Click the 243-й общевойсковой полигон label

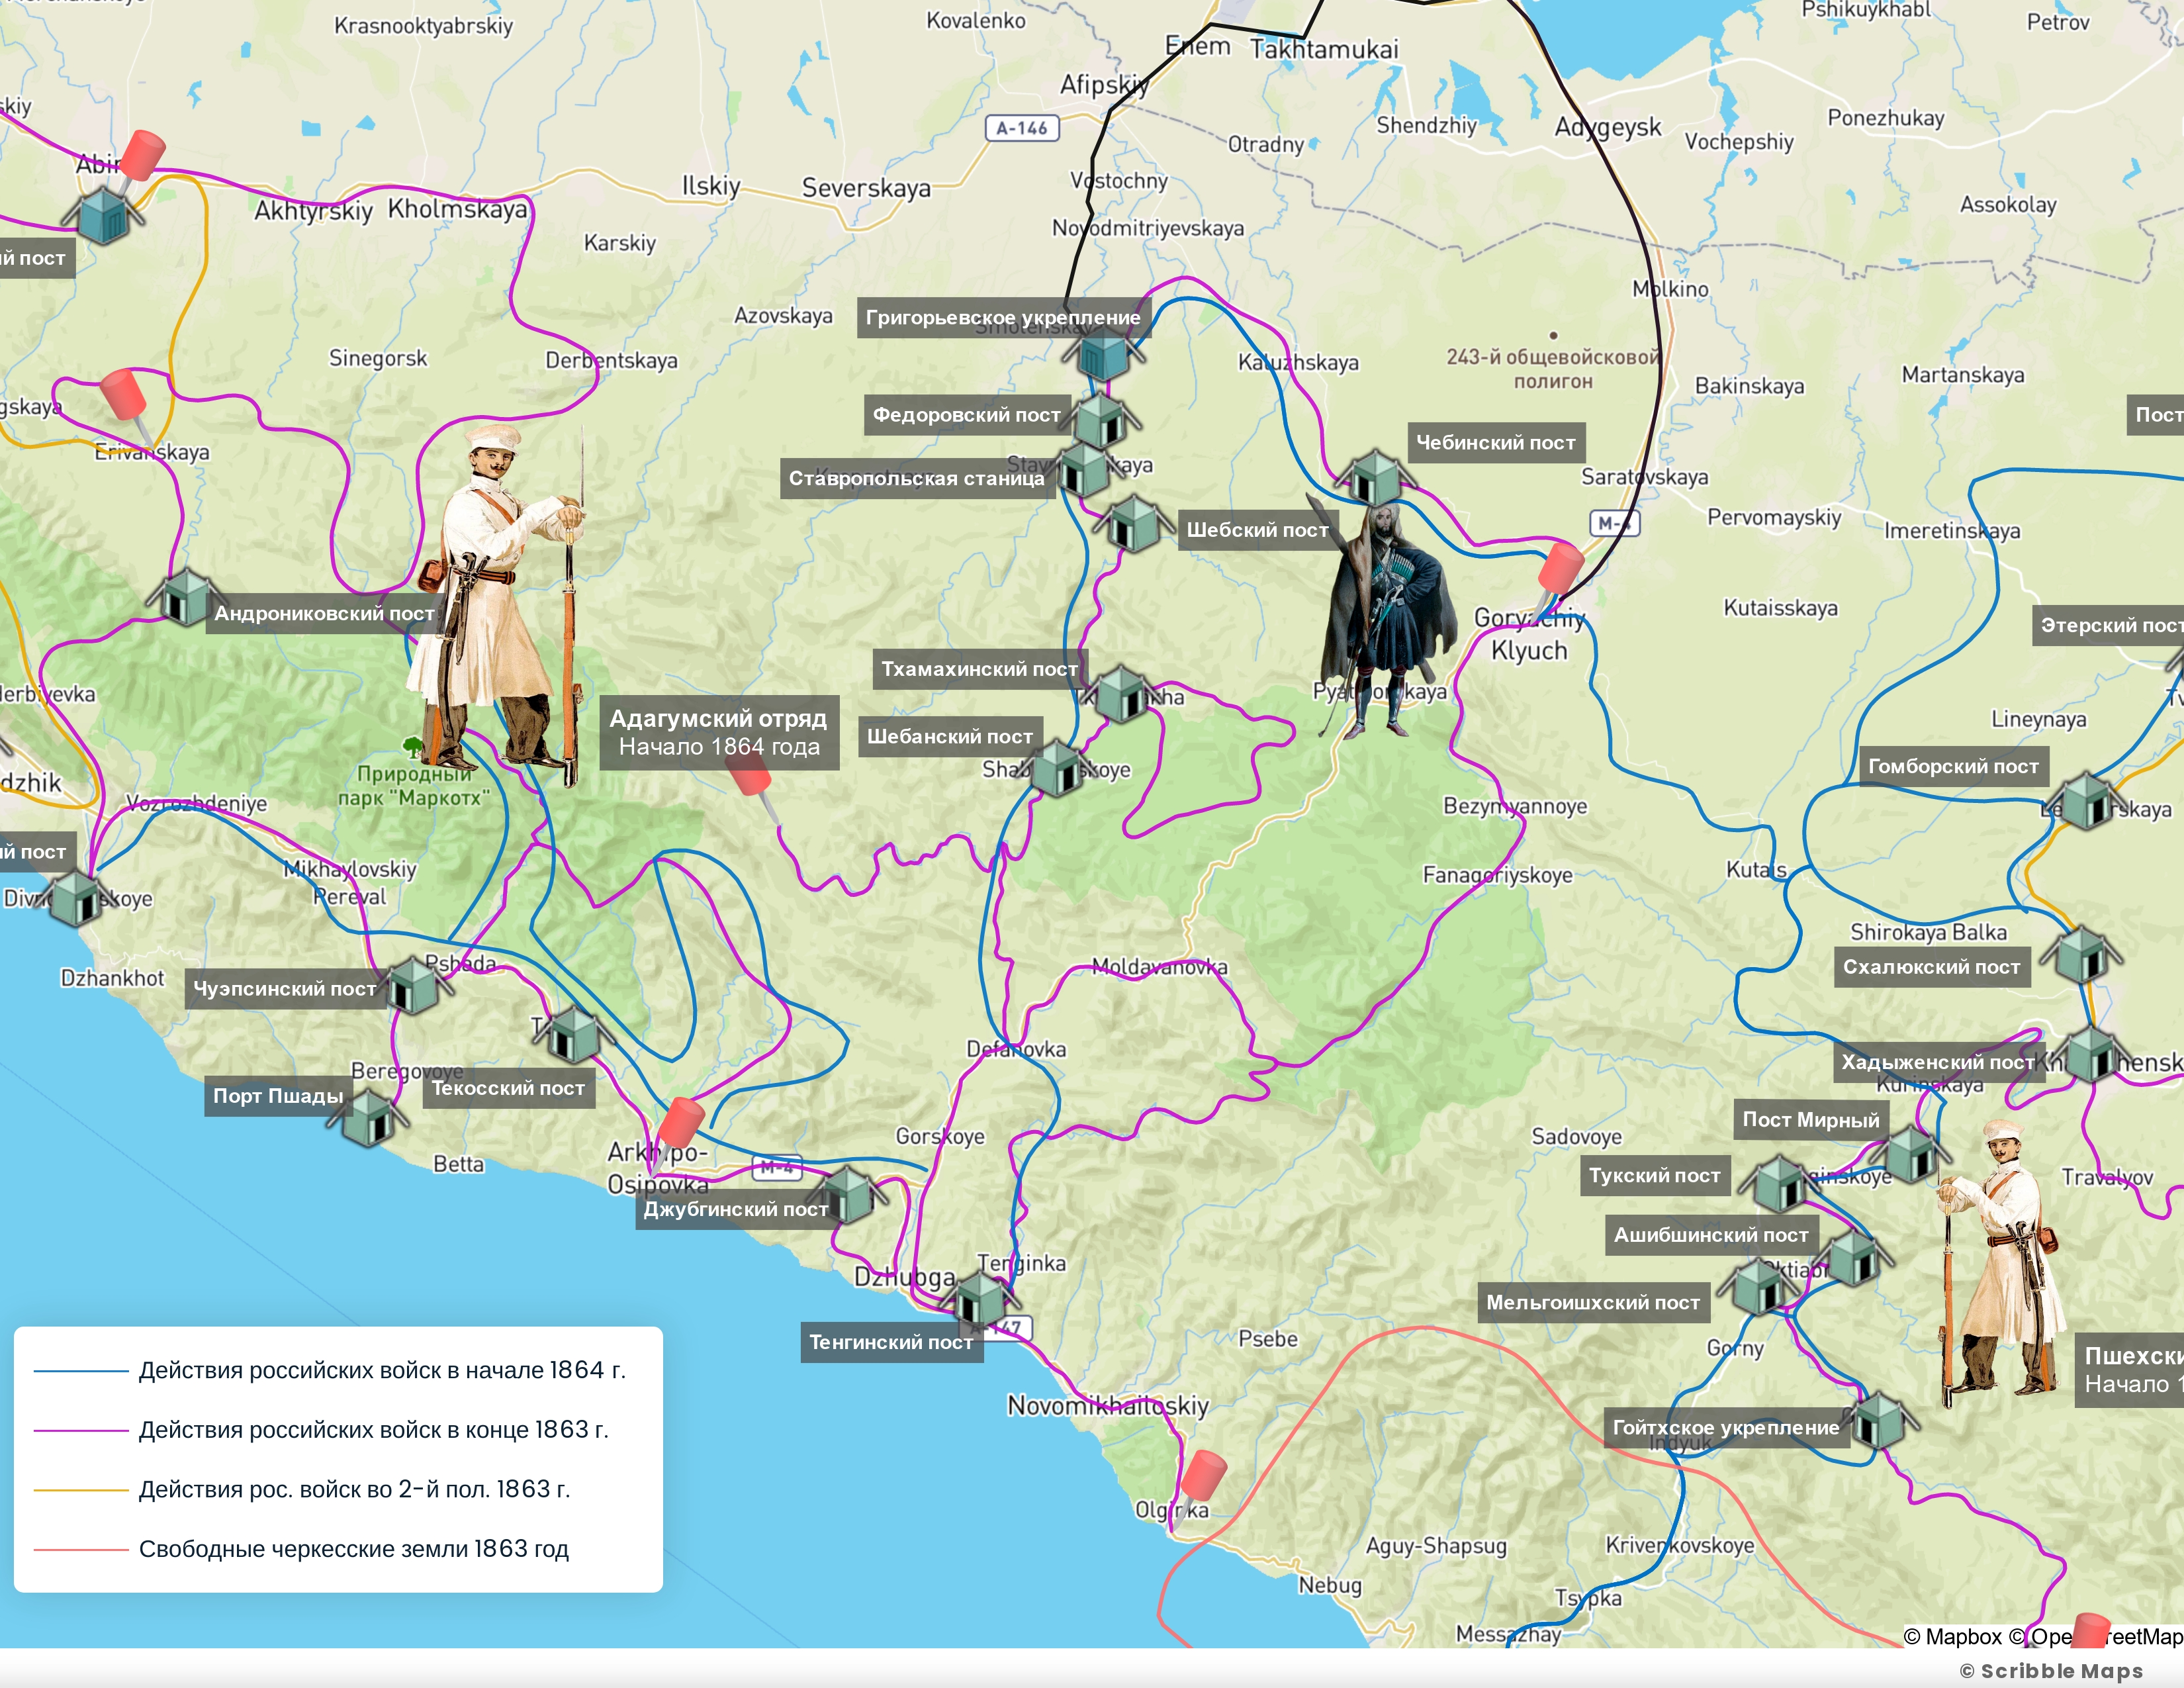1553,369
